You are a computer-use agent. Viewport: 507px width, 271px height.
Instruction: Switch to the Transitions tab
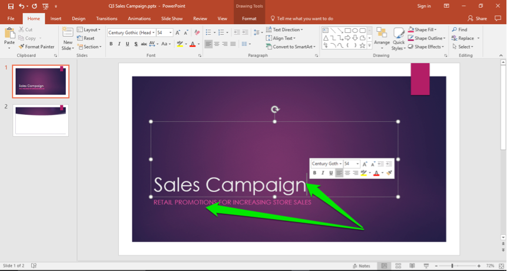[x=107, y=18]
